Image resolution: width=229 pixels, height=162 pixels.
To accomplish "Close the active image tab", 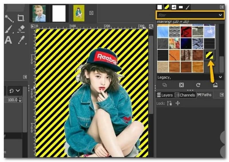I will [x=91, y=13].
